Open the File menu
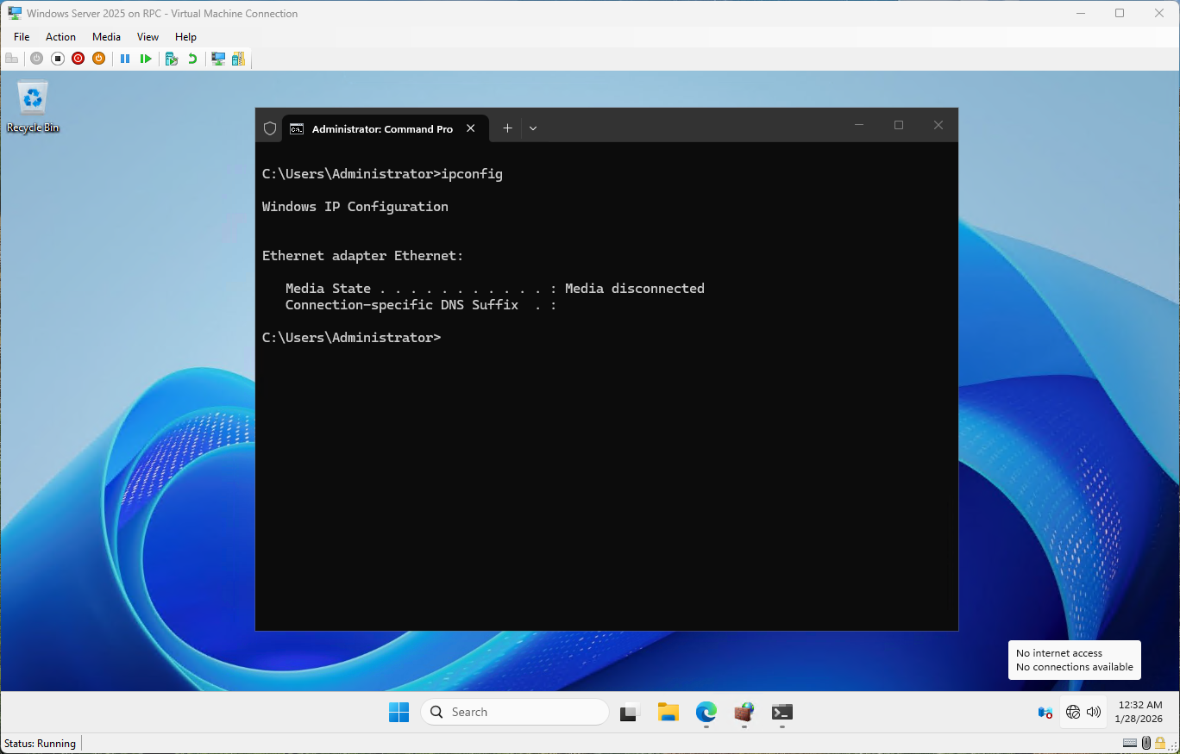The image size is (1180, 754). pos(22,37)
